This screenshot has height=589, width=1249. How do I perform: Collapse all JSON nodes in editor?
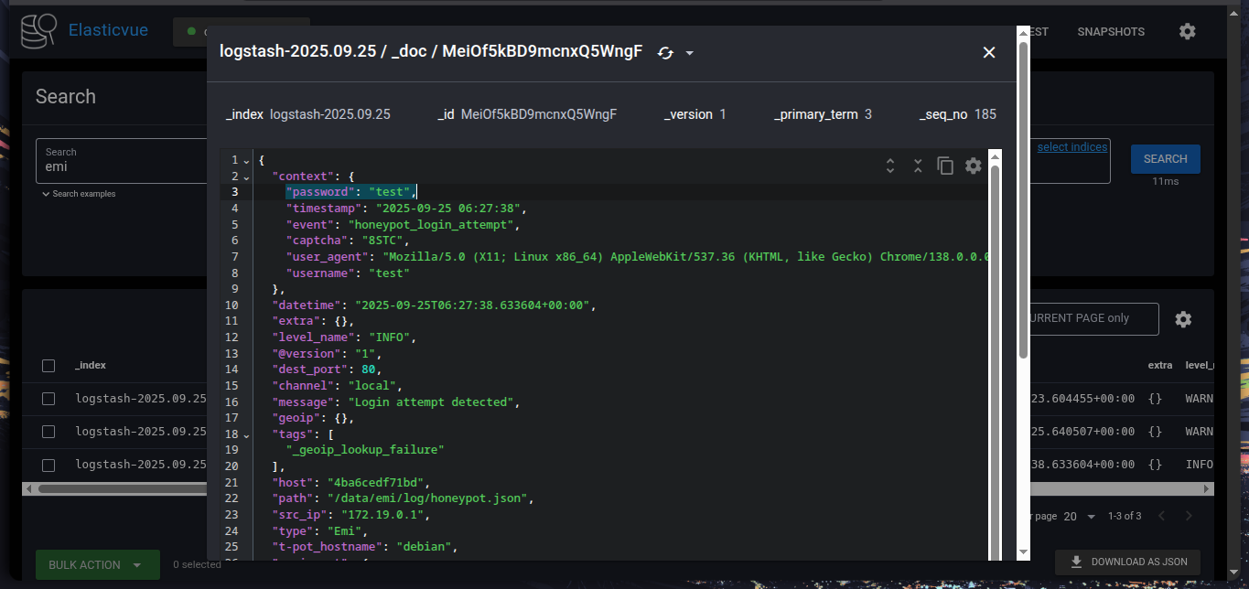918,166
